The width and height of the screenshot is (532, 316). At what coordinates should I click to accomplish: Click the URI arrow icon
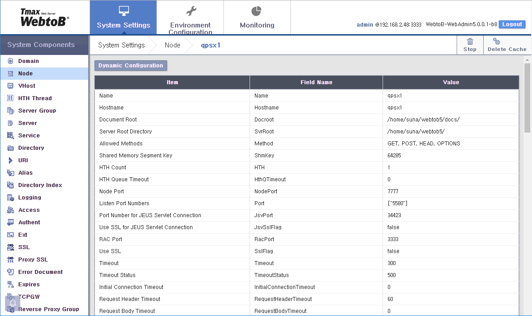click(11, 160)
